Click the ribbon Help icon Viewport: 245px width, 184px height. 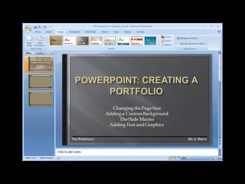click(219, 32)
